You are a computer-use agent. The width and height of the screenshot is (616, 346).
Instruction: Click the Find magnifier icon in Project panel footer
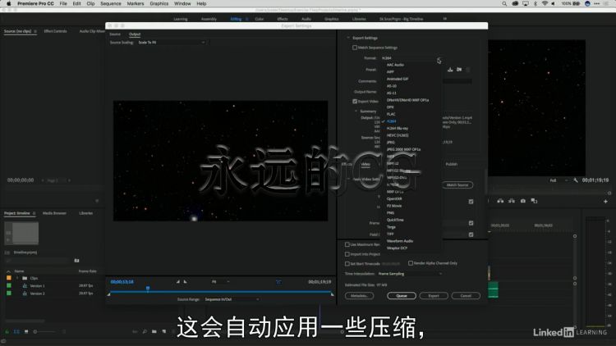pos(145,331)
